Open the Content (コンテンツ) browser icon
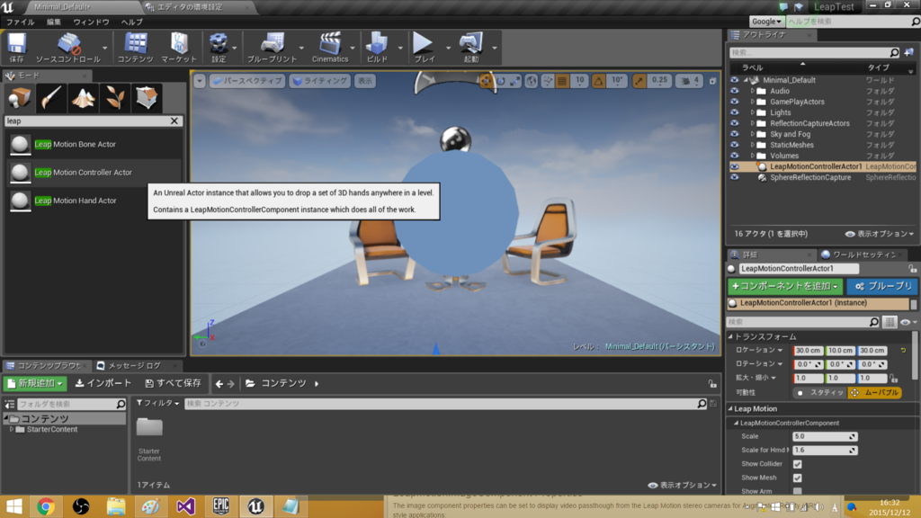This screenshot has height=518, width=921. pyautogui.click(x=135, y=48)
